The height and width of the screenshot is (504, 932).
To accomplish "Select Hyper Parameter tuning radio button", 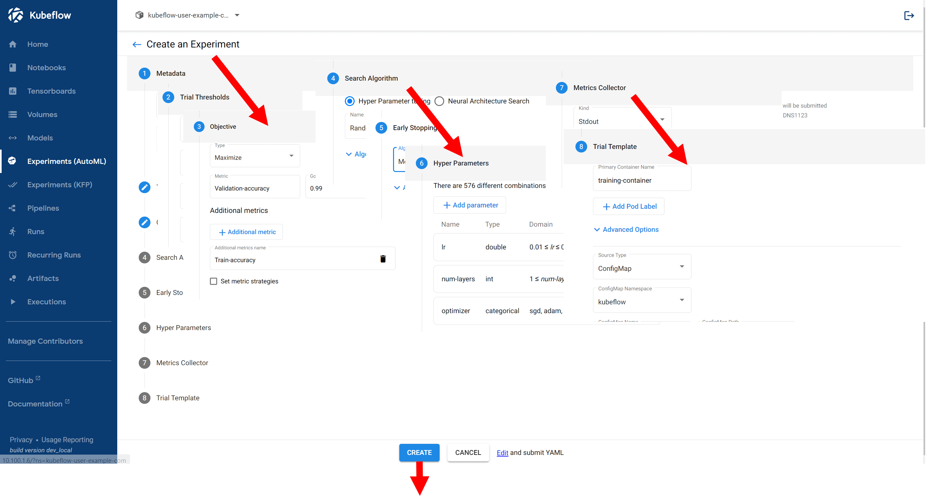I will coord(349,101).
